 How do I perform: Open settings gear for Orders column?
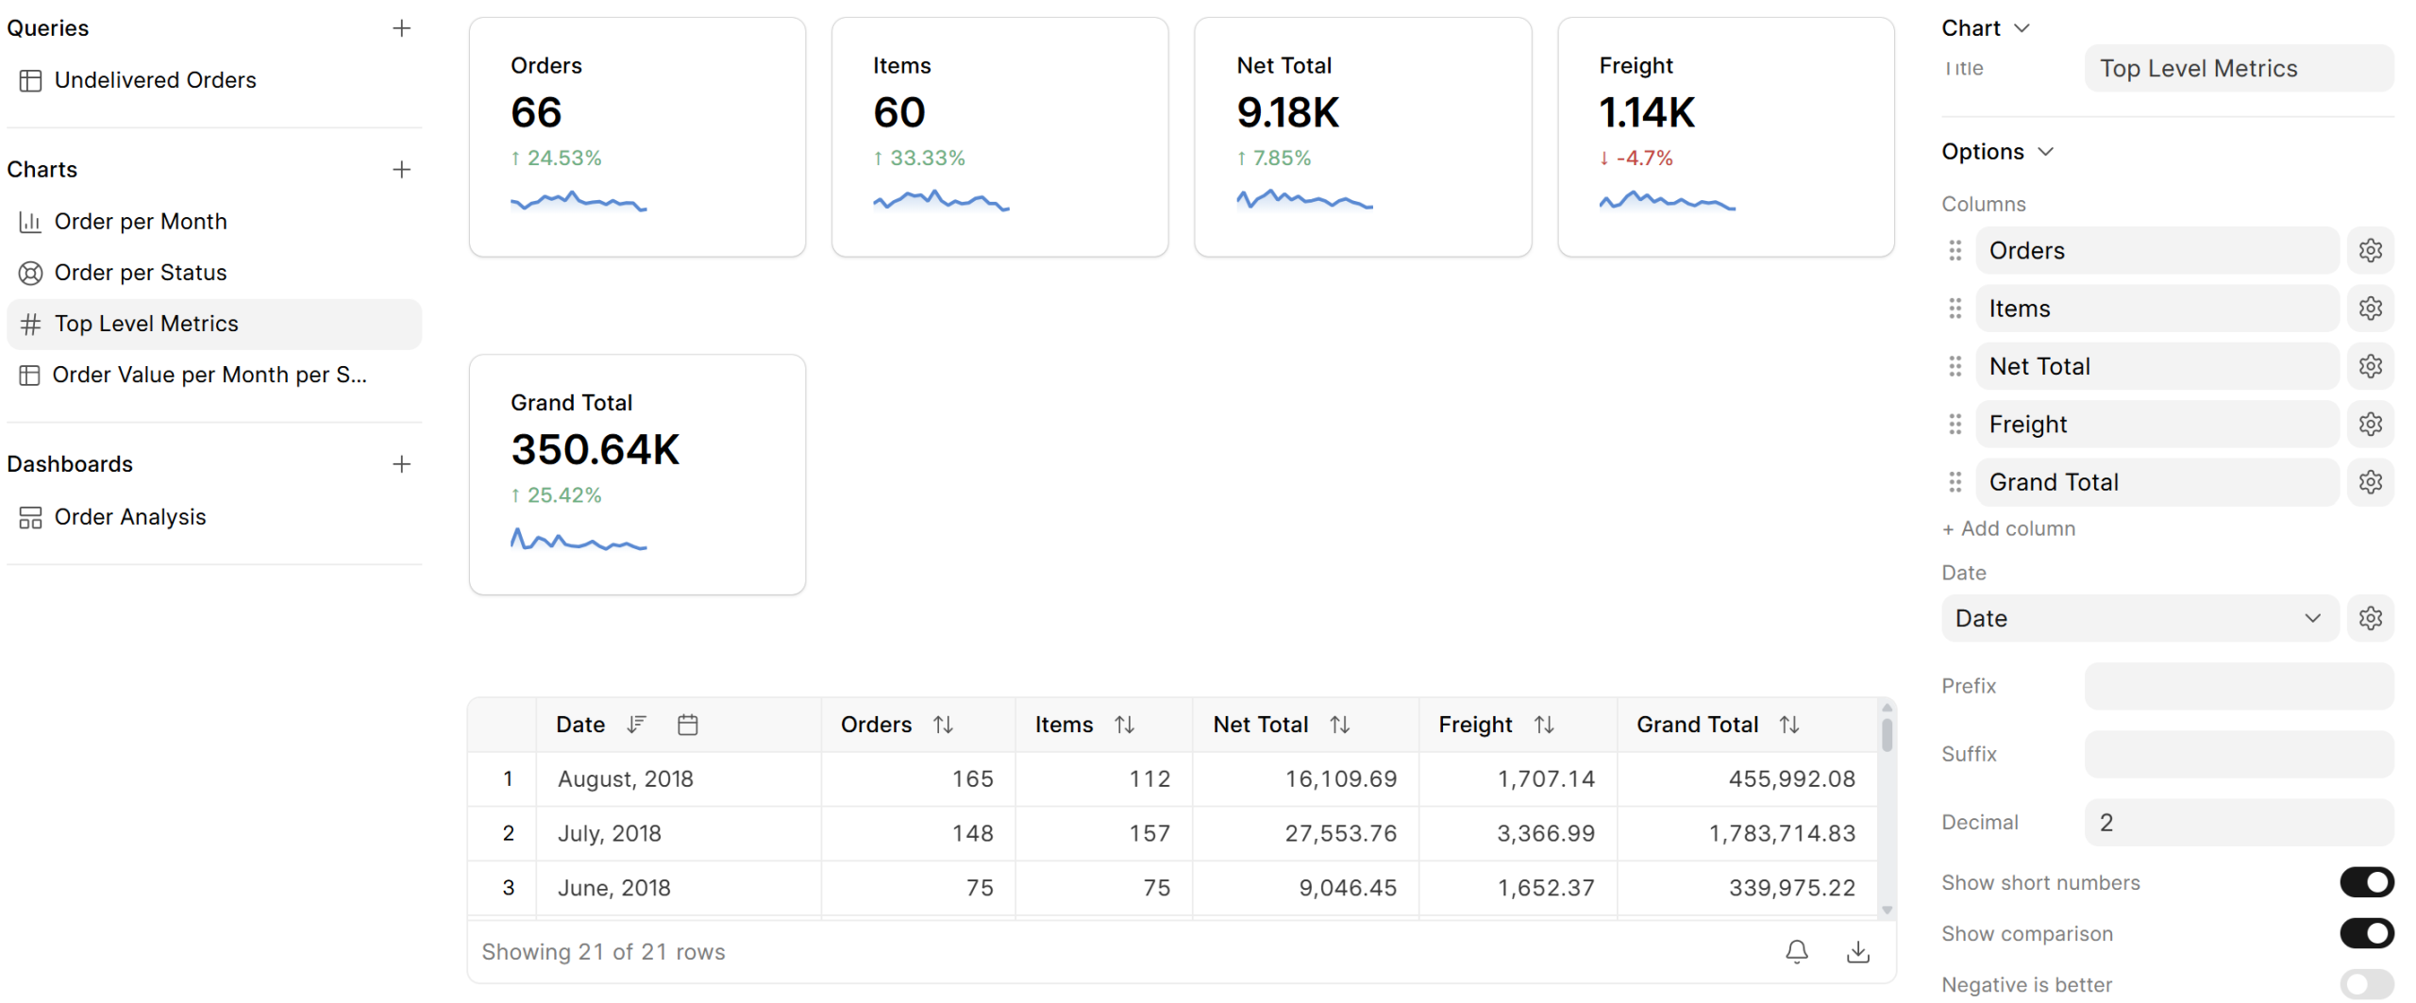pyautogui.click(x=2370, y=251)
